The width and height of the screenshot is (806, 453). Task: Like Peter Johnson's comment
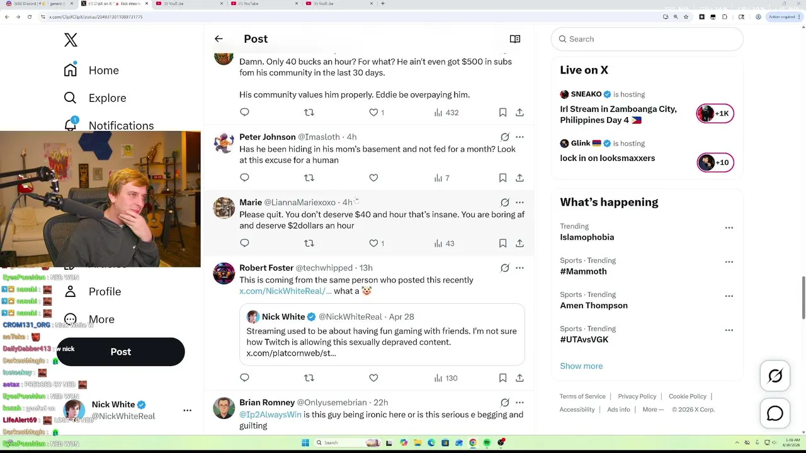coord(373,178)
